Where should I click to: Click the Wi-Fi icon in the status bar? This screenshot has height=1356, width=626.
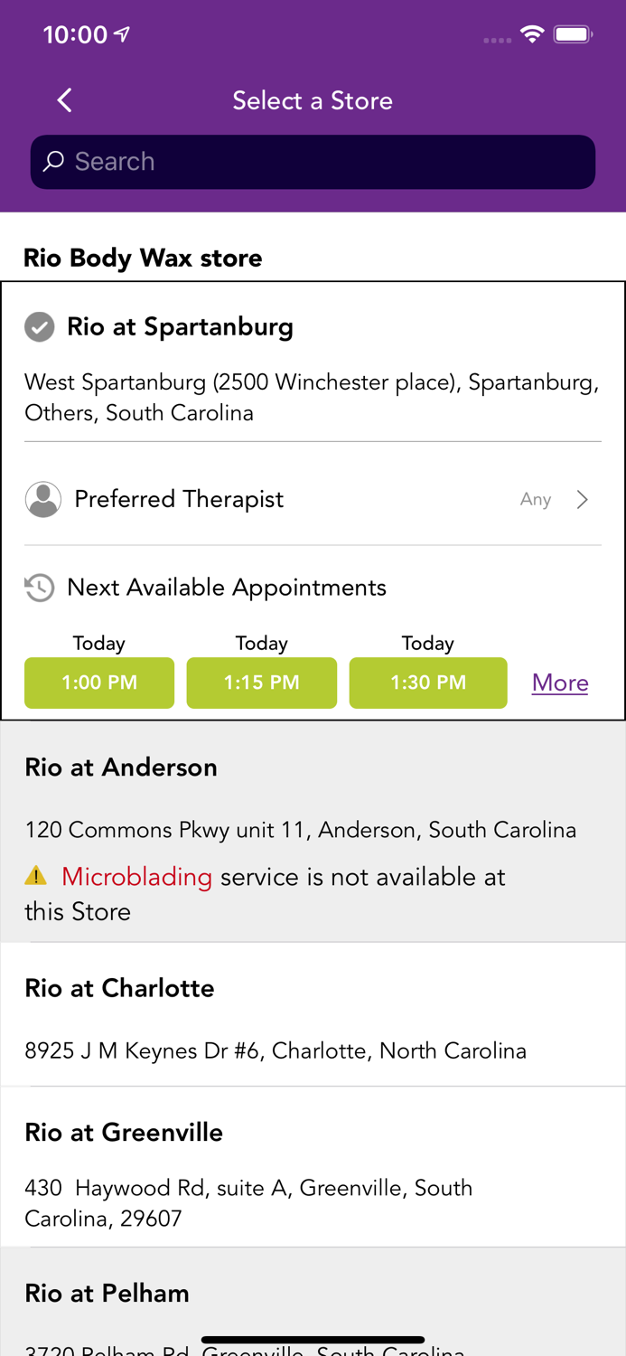tap(532, 33)
